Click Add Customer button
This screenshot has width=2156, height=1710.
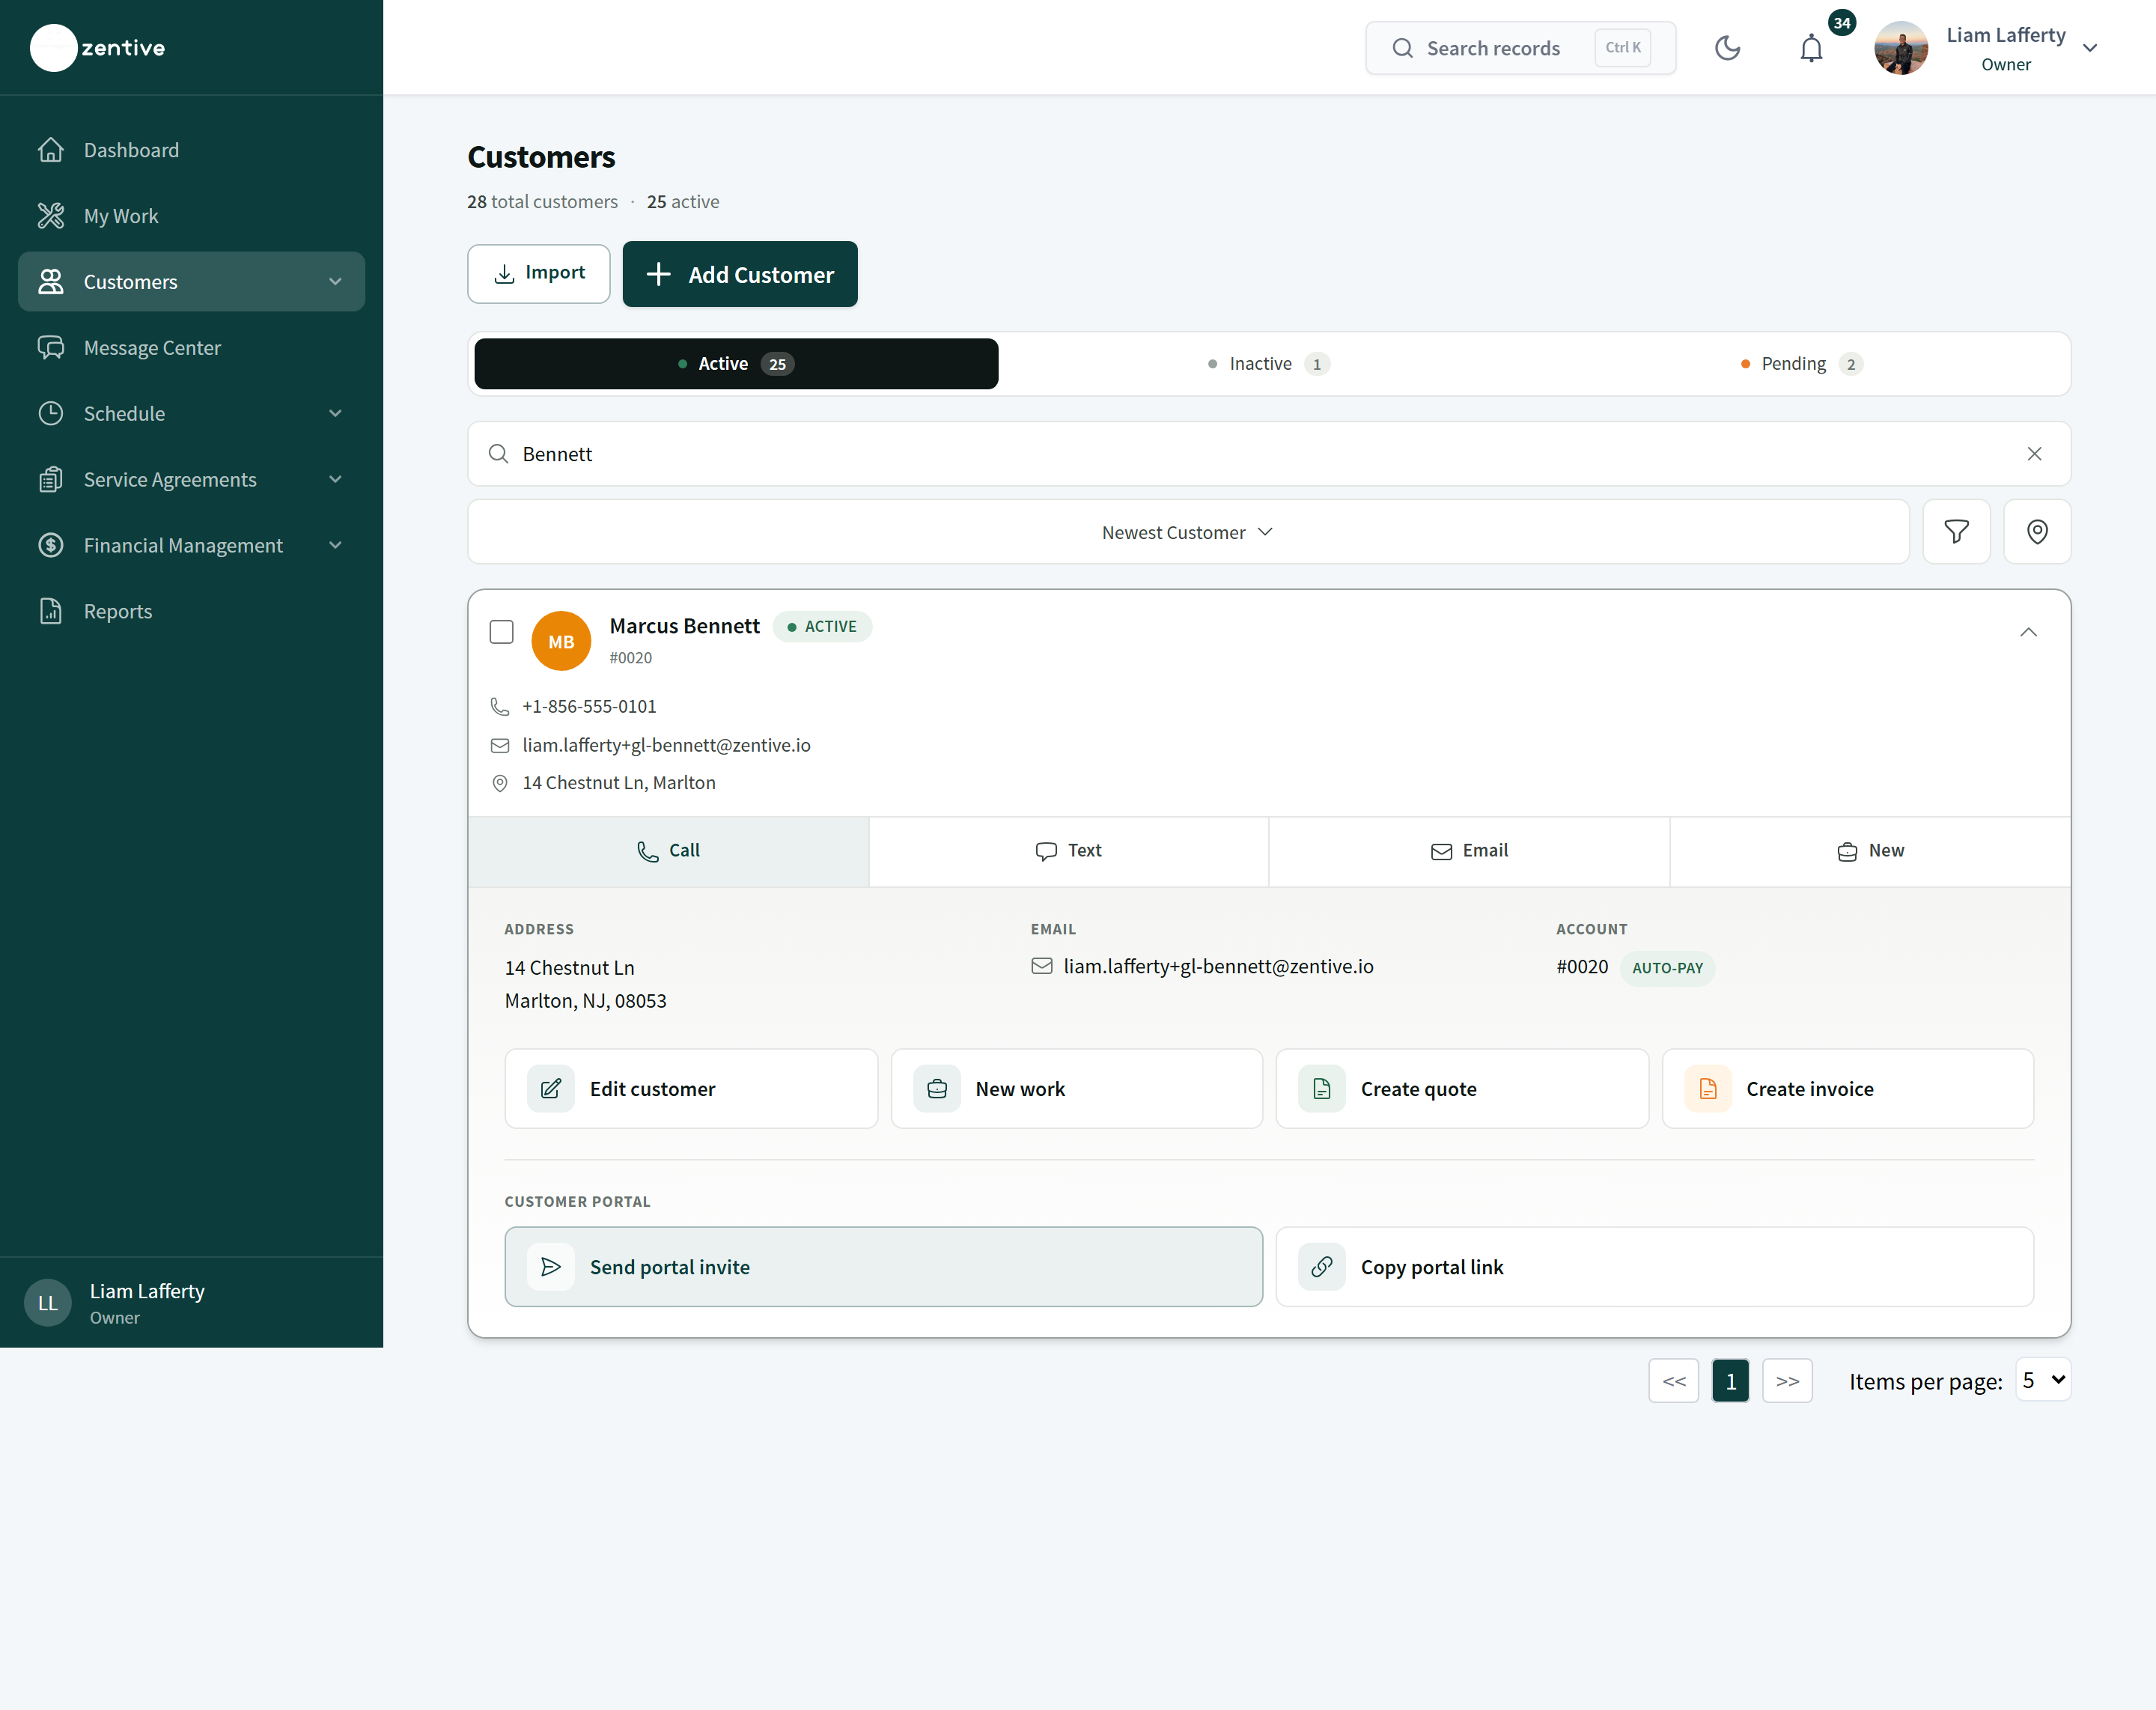740,274
